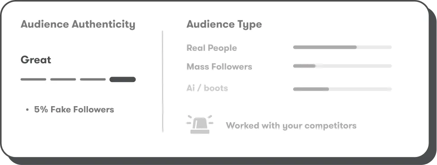Image resolution: width=437 pixels, height=165 pixels.
Task: Click the dark fourth rating segment
Action: (123, 79)
